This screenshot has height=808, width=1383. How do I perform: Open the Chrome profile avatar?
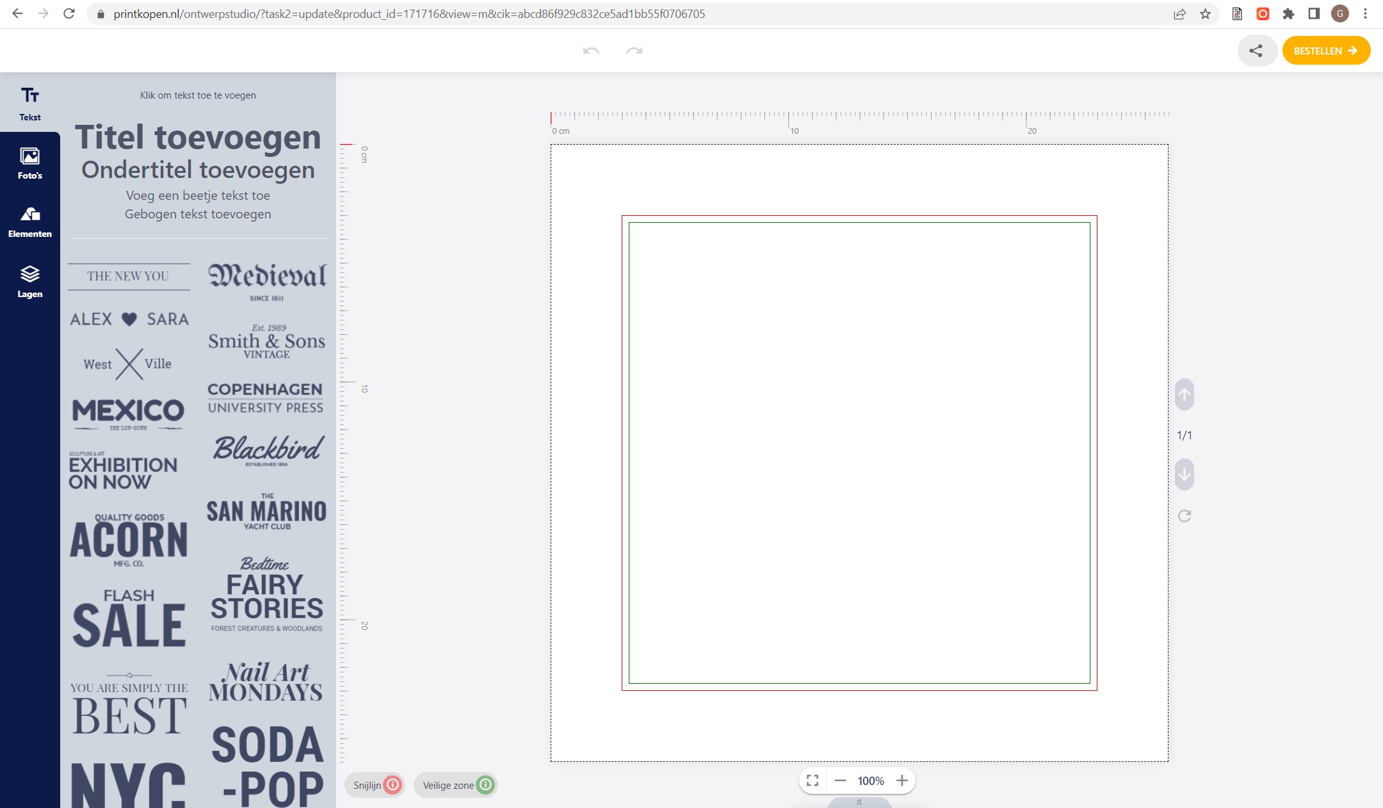coord(1339,13)
